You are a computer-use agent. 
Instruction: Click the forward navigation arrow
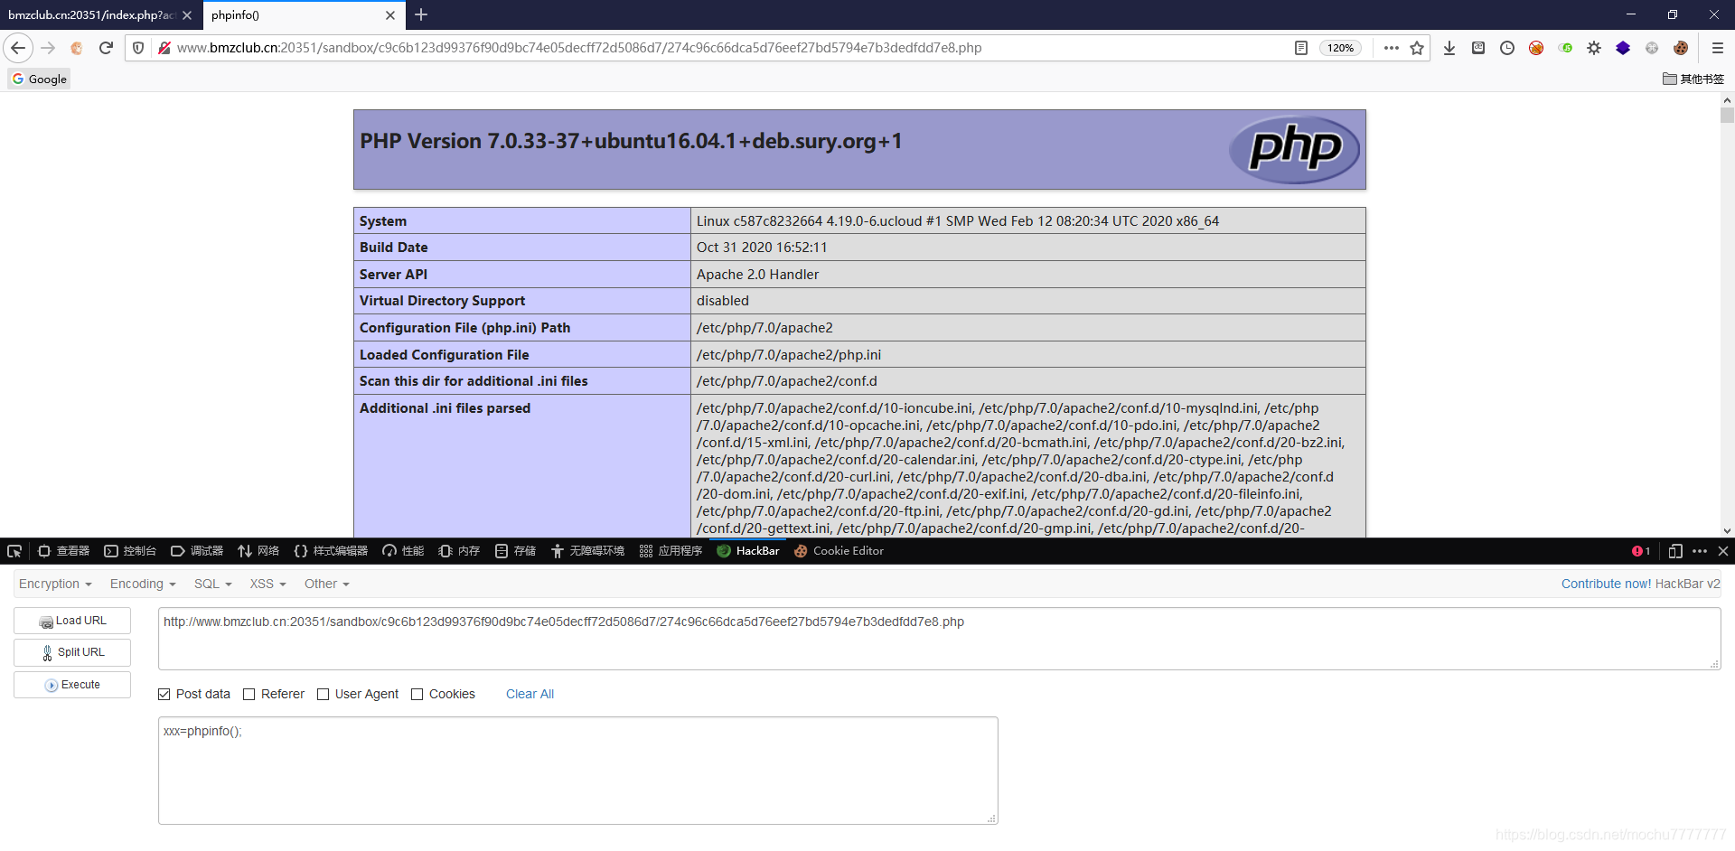click(48, 48)
